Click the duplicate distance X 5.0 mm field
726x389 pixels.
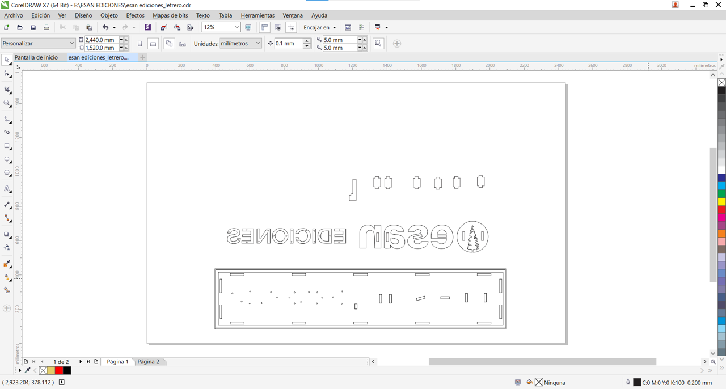pyautogui.click(x=340, y=40)
